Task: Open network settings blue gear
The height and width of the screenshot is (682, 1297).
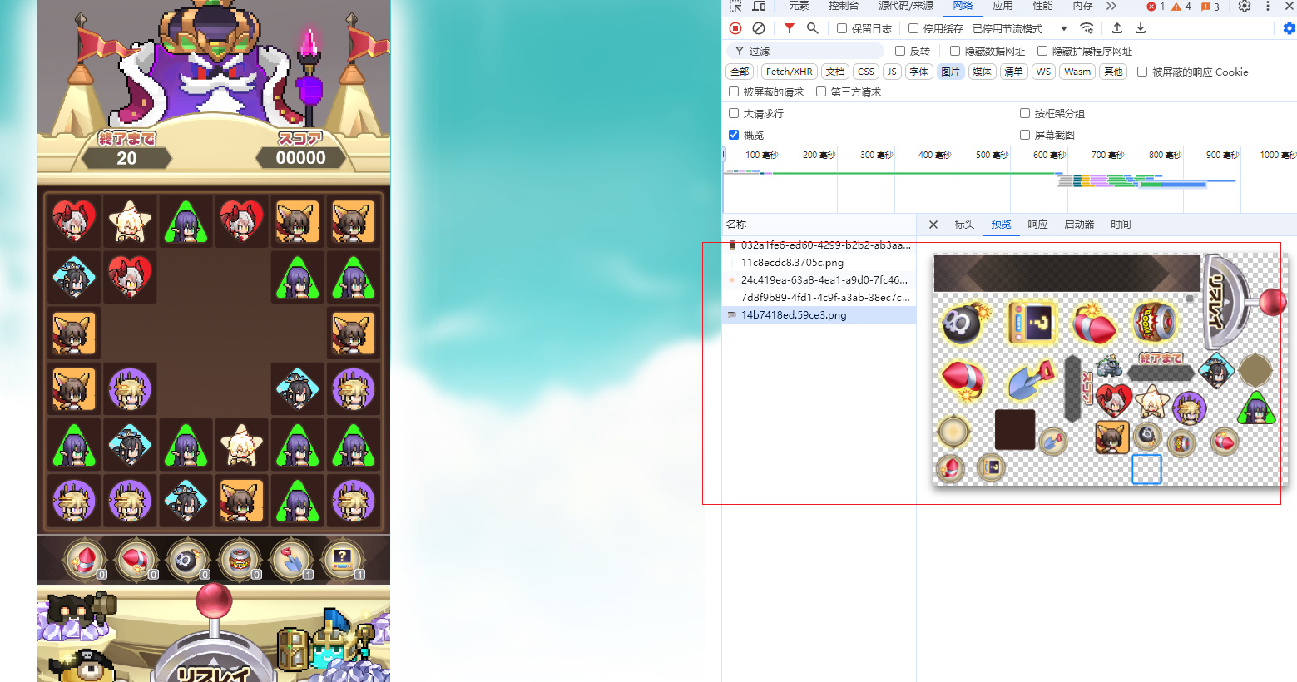Action: pos(1289,28)
